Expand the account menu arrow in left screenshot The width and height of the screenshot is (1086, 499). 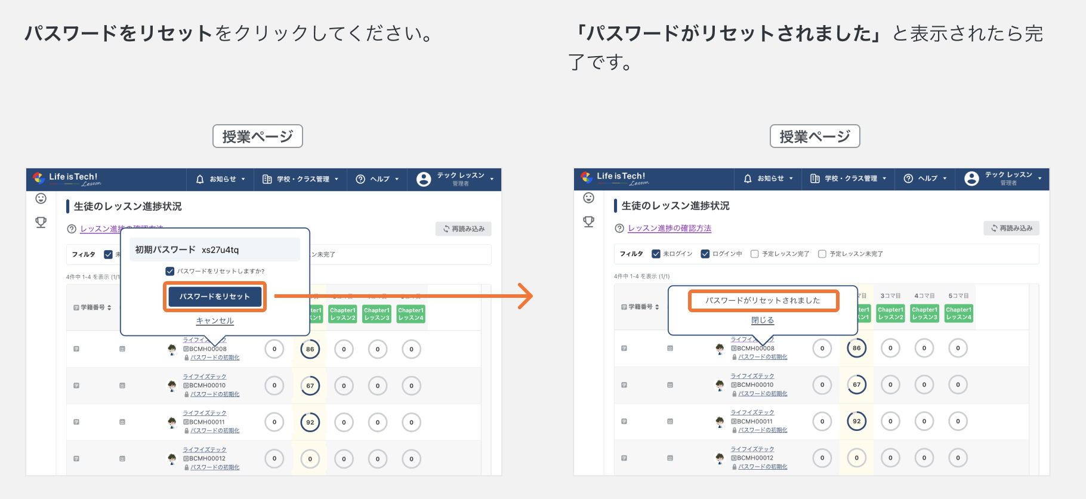coord(492,179)
